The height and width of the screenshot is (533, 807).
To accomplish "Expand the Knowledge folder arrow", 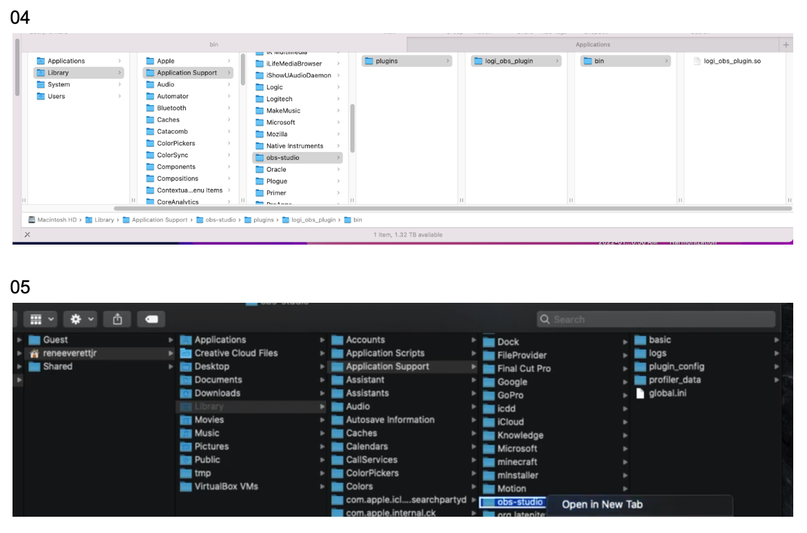I will [x=625, y=435].
